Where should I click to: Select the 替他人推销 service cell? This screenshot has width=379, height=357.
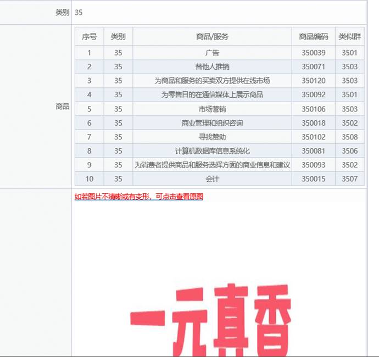pyautogui.click(x=212, y=67)
